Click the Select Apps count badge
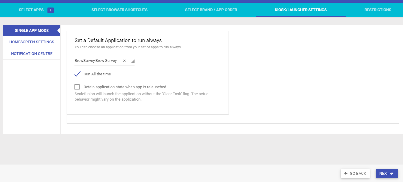Screen dimensions: 403x194 coord(50,10)
